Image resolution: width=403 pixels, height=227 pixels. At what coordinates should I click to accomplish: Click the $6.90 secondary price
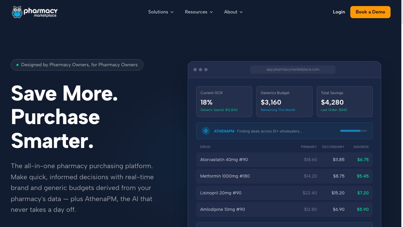(339, 210)
